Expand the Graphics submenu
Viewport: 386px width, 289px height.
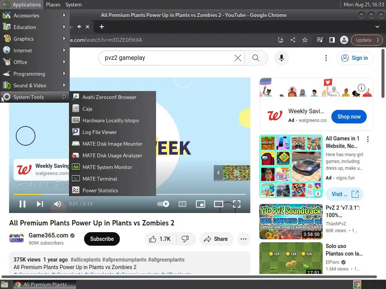click(35, 39)
